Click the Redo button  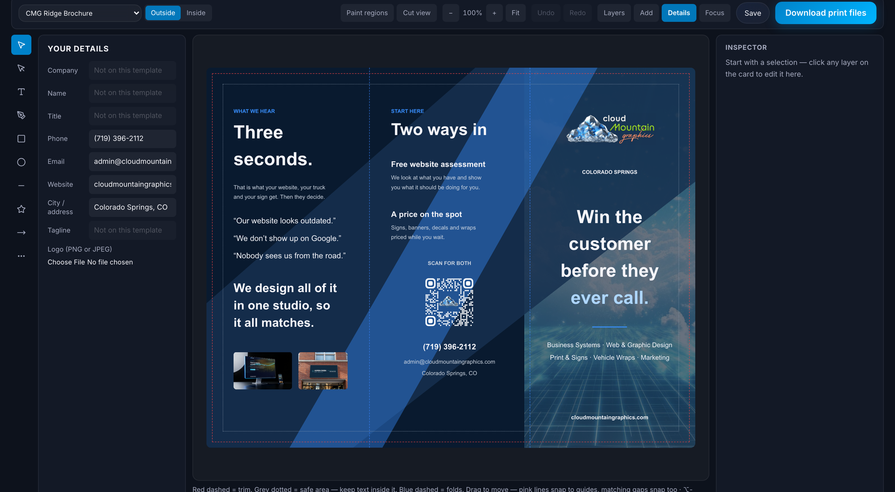click(577, 13)
